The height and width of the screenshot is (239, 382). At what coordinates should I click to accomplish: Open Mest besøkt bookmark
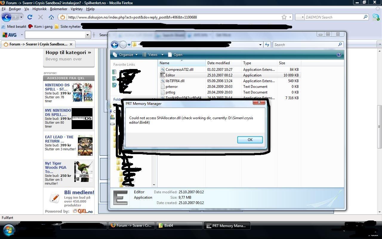[14, 27]
